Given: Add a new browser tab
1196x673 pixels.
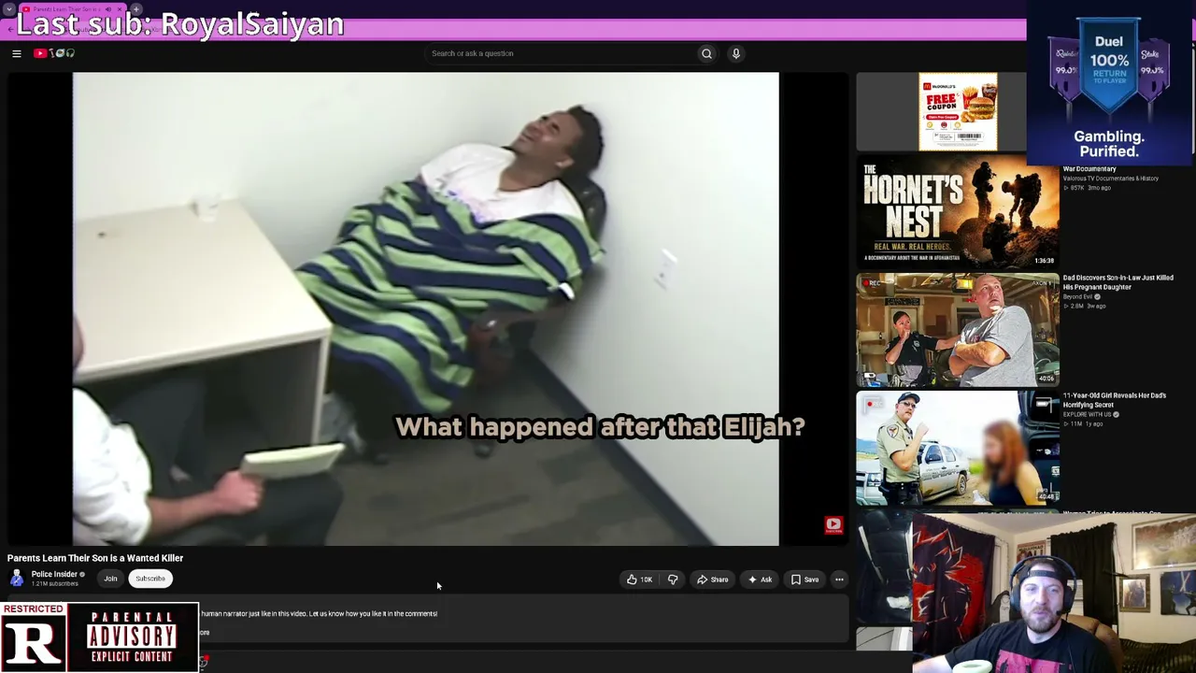Looking at the screenshot, I should click(x=136, y=8).
